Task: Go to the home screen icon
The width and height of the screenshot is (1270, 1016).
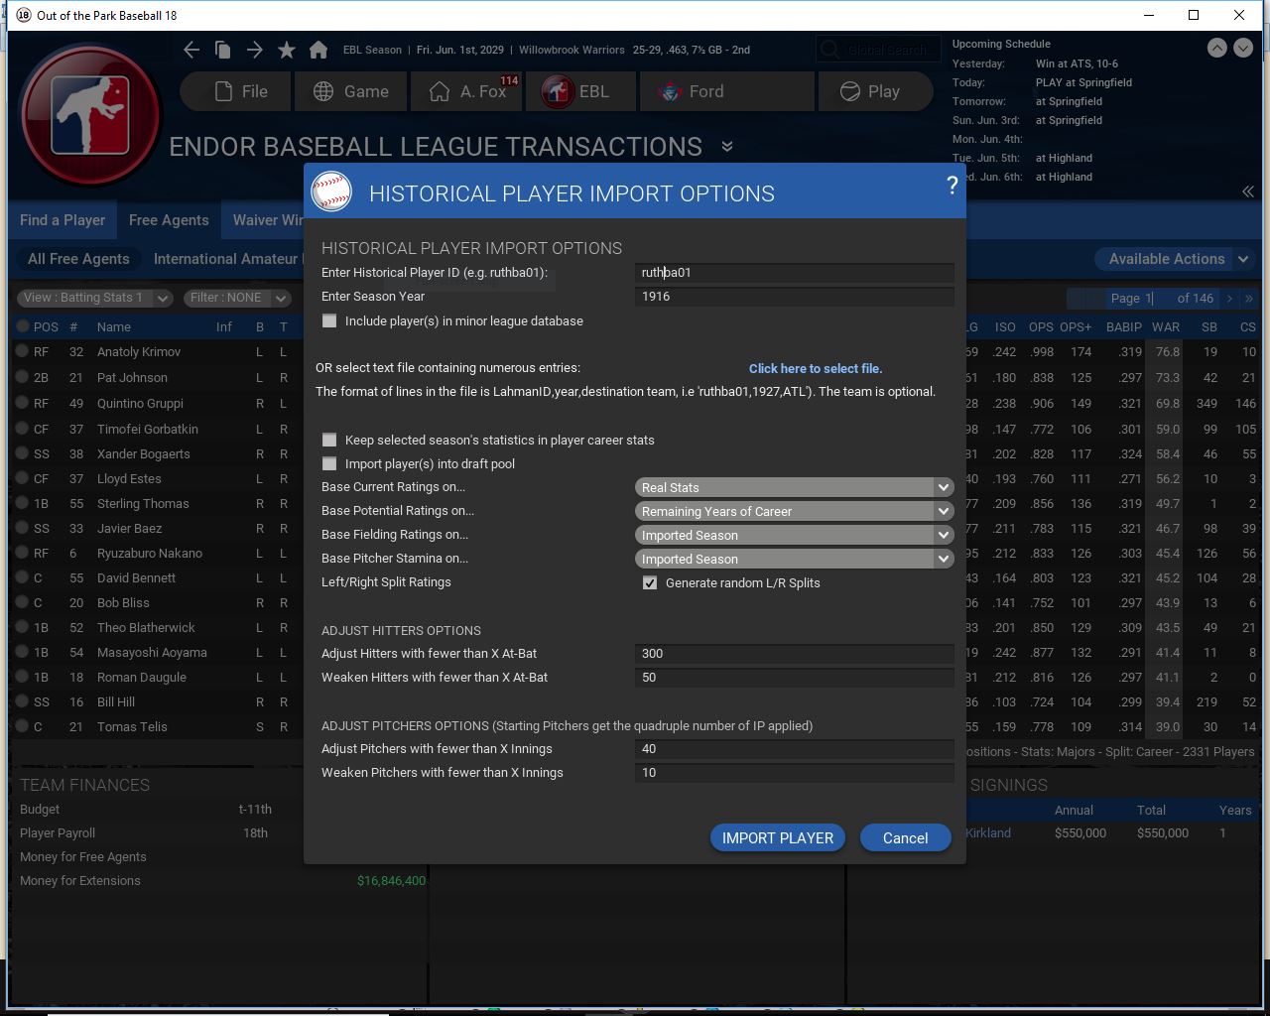Action: tap(318, 50)
